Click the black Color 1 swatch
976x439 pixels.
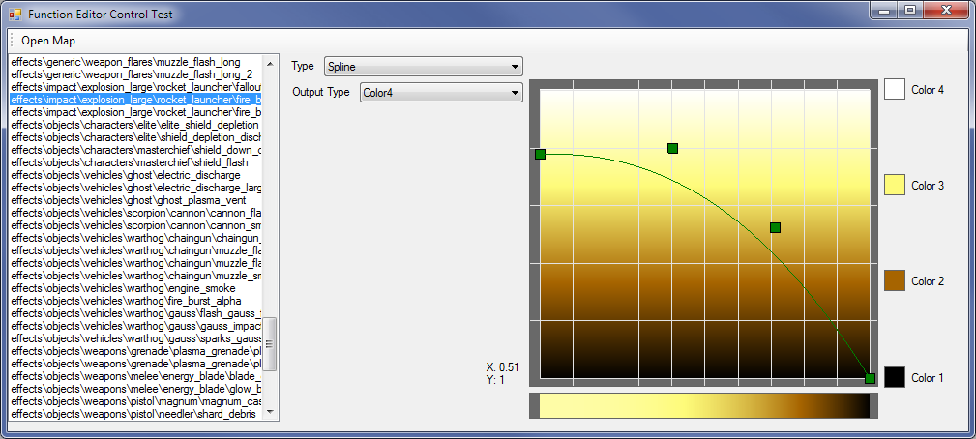(x=894, y=377)
